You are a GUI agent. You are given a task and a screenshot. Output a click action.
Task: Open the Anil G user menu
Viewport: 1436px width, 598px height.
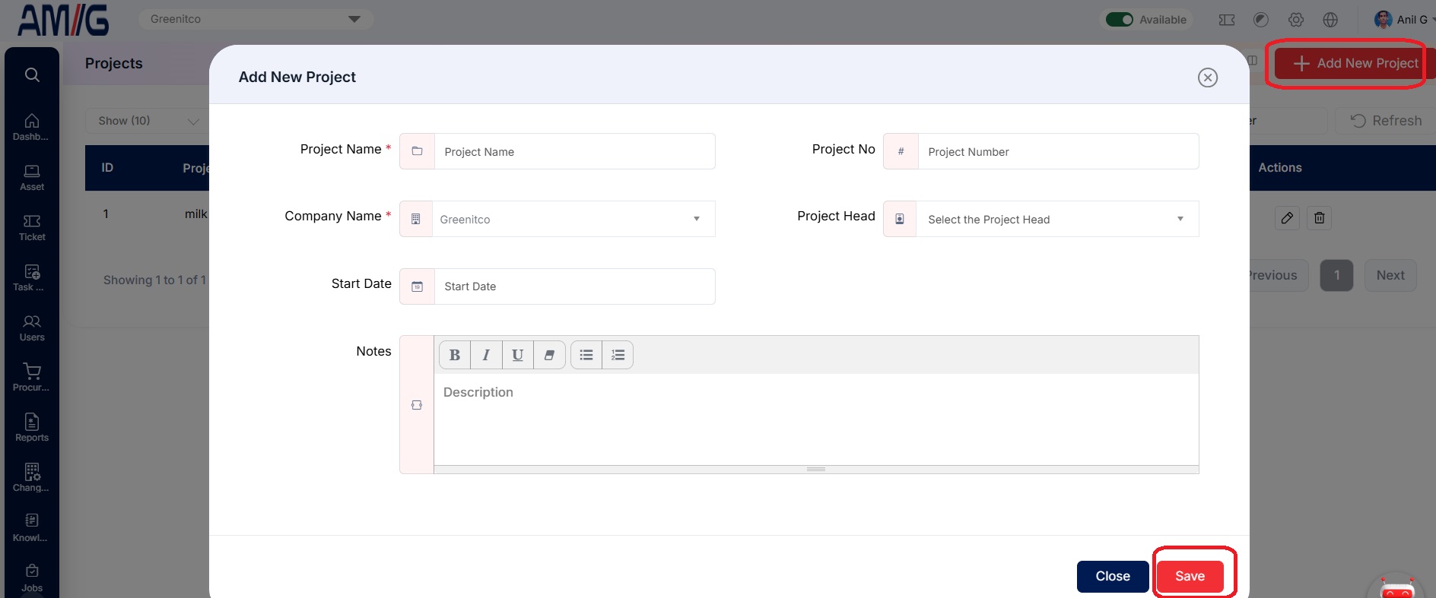1404,20
